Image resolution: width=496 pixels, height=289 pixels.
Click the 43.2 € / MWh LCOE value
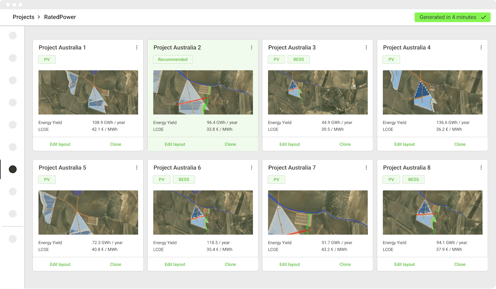click(x=334, y=249)
